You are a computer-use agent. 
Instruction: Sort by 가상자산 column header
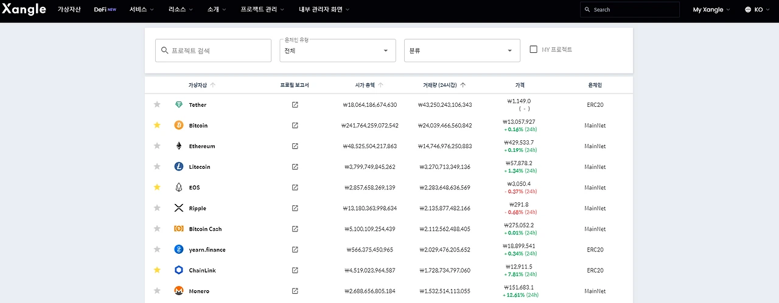pyautogui.click(x=202, y=85)
